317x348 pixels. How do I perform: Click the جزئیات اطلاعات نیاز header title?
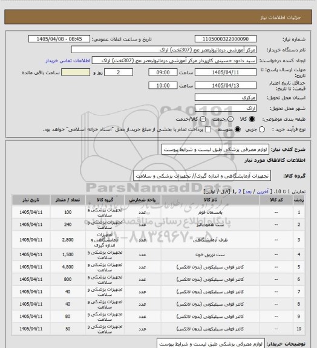281,18
